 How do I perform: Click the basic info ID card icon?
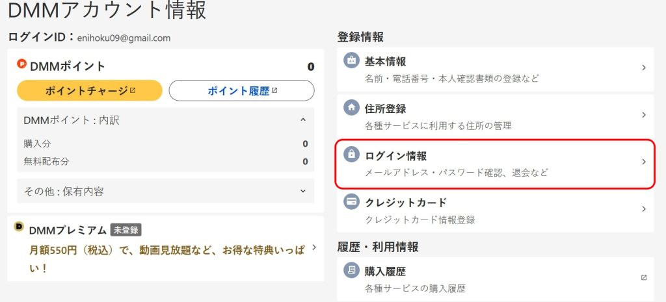(351, 60)
